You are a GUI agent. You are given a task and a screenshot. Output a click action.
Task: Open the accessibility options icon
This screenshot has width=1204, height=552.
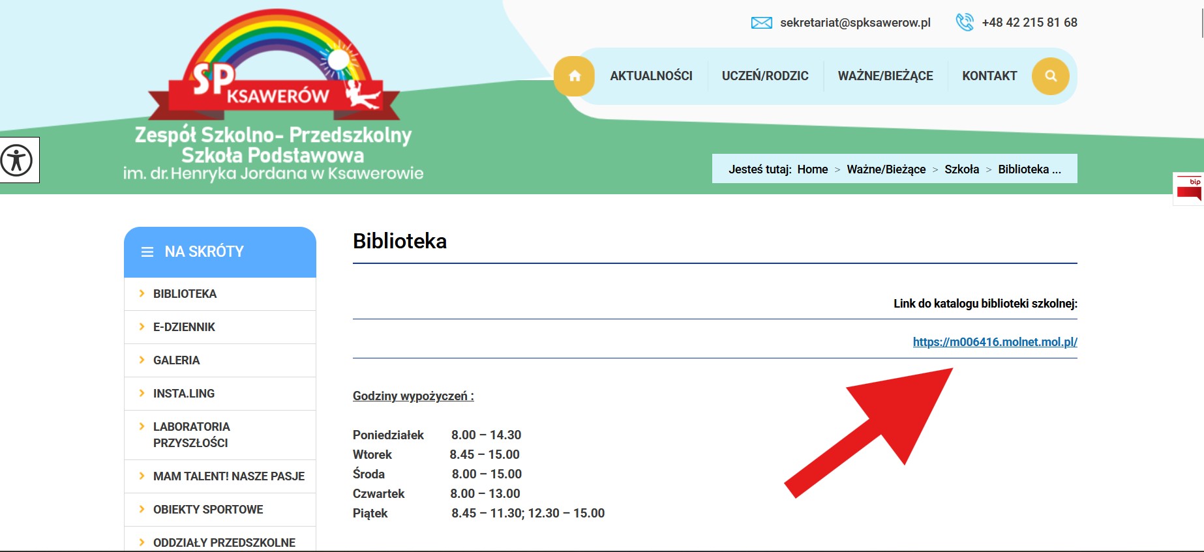(17, 160)
